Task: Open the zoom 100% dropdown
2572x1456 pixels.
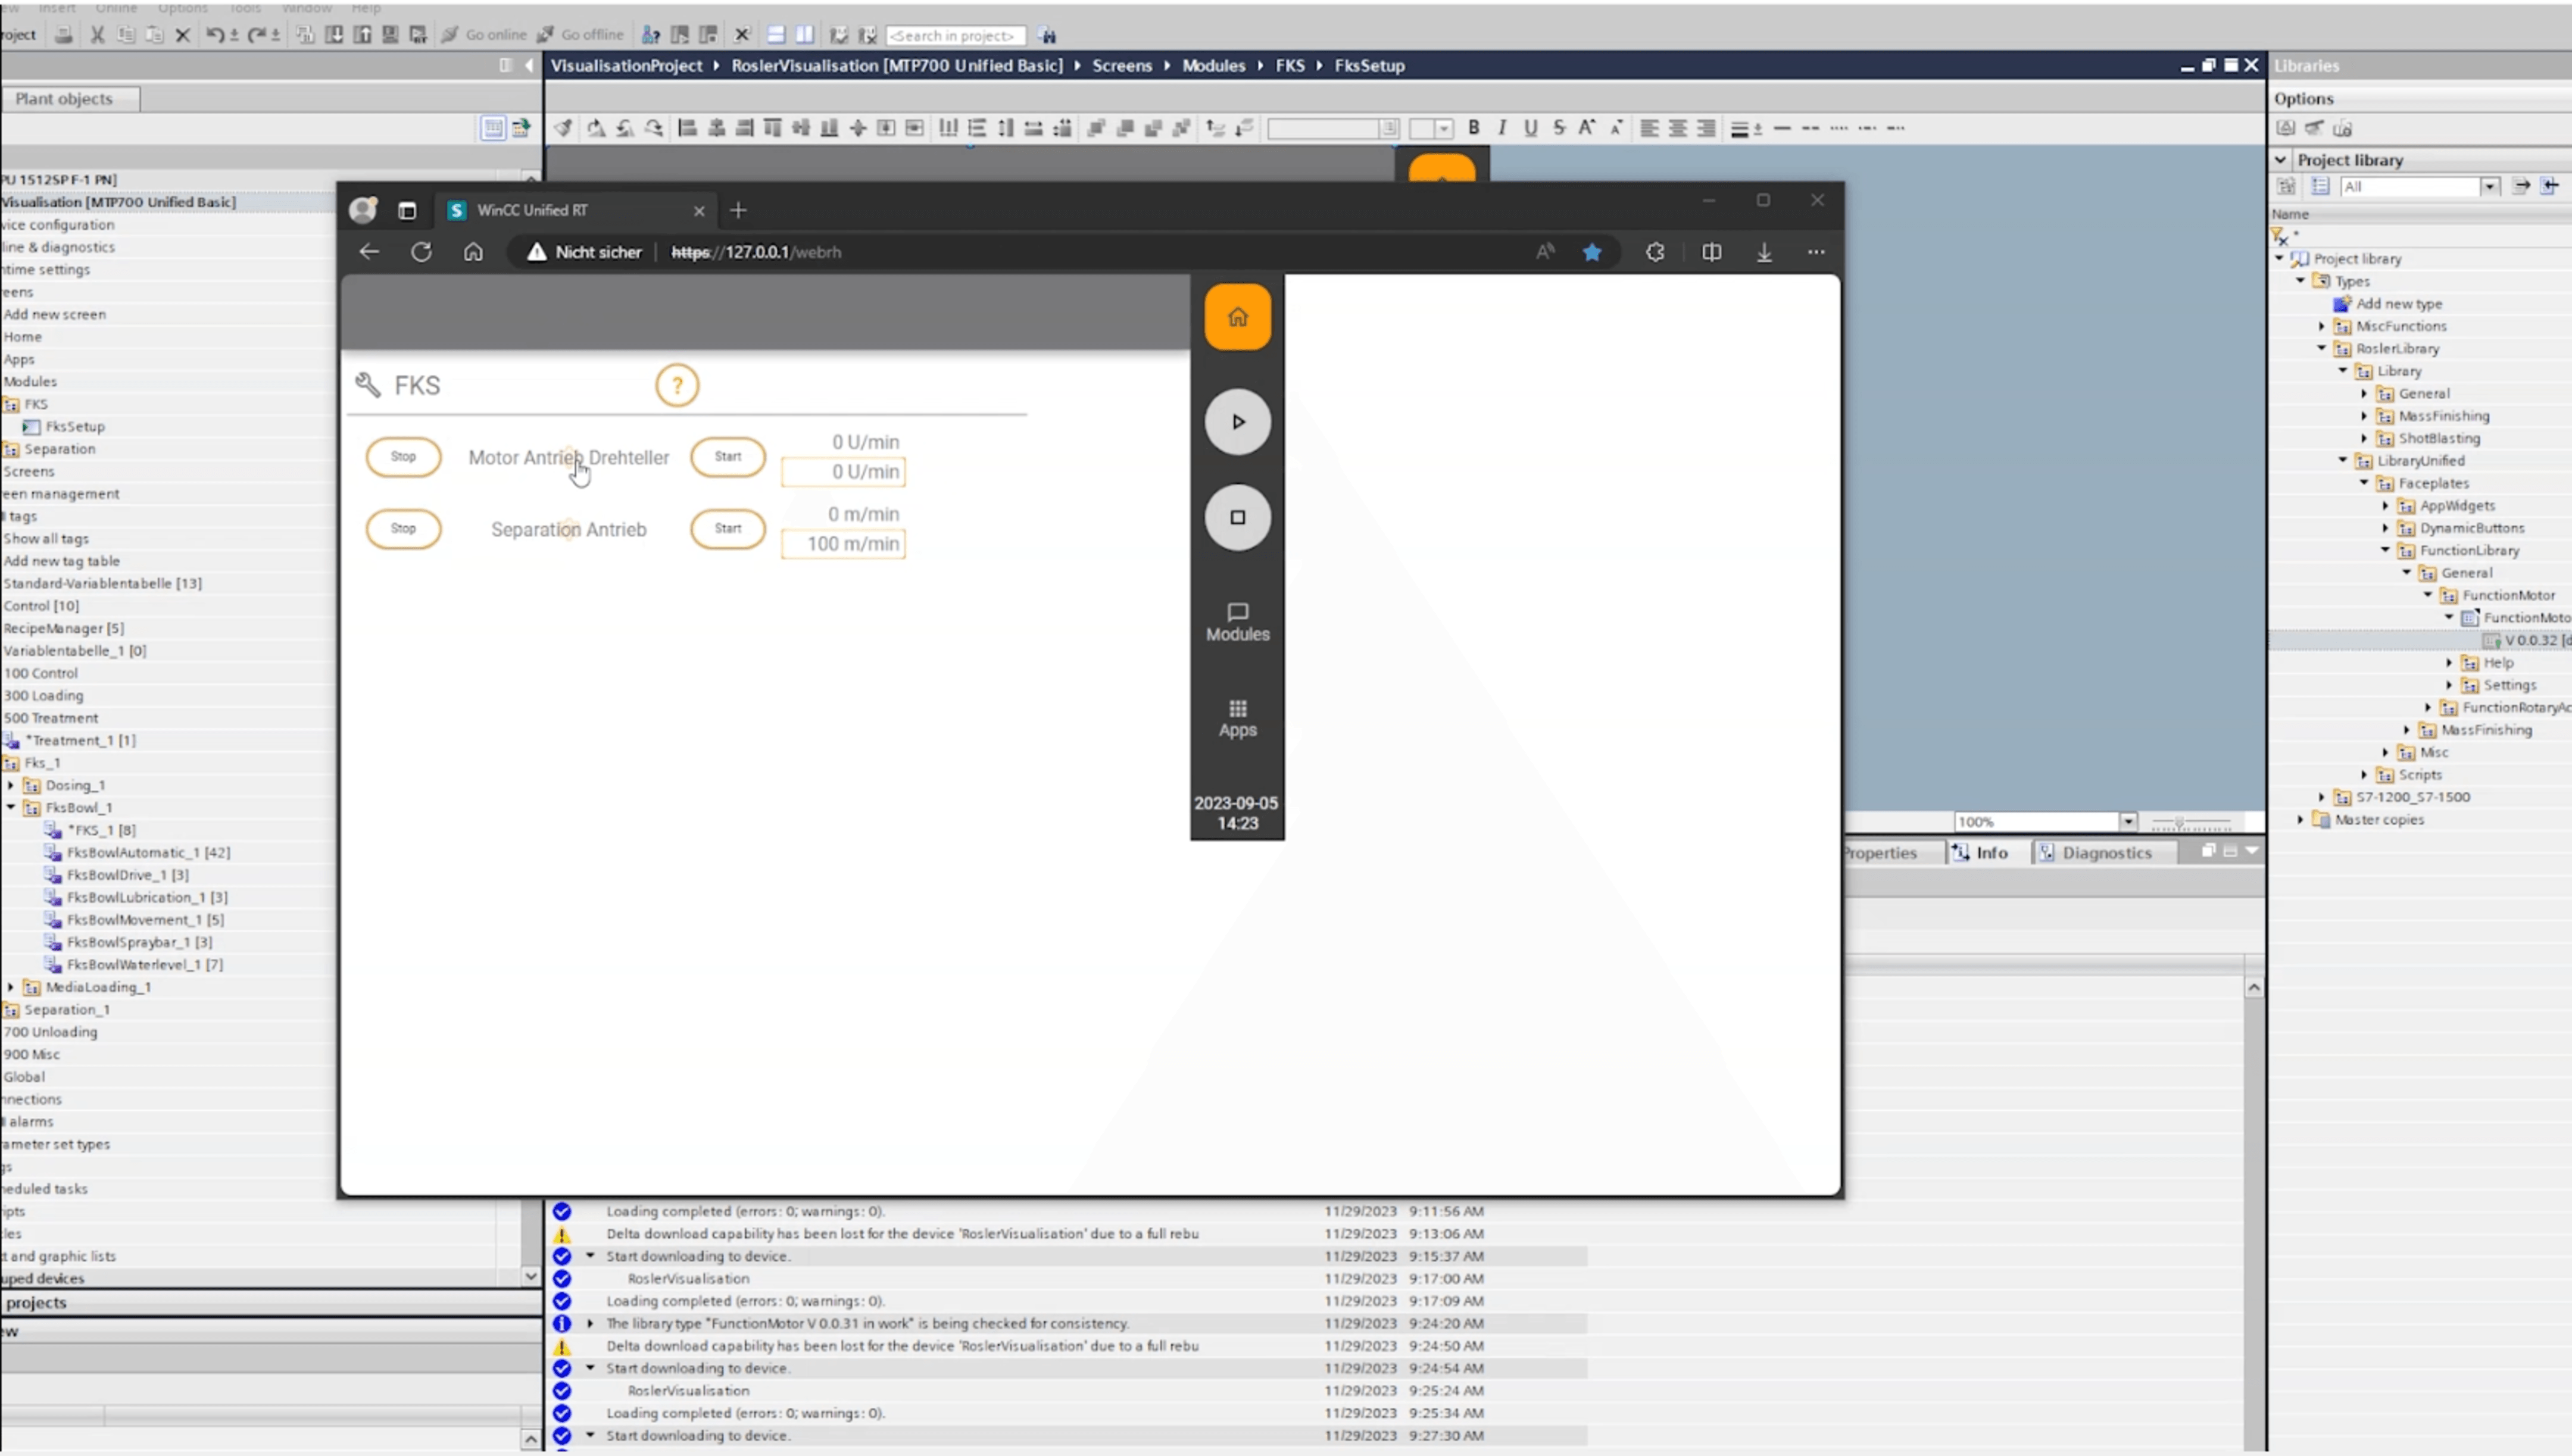Action: (x=2128, y=822)
